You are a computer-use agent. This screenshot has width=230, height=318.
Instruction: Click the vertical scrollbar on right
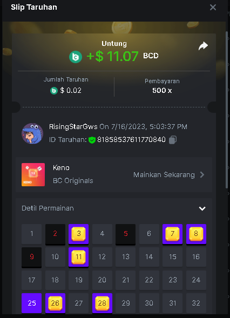(227, 110)
